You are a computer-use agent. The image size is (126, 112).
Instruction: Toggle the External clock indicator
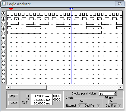[x=79, y=106]
